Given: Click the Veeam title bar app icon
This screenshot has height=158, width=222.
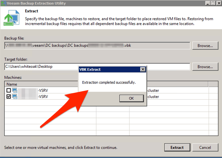Looking at the screenshot, I should (3, 3).
